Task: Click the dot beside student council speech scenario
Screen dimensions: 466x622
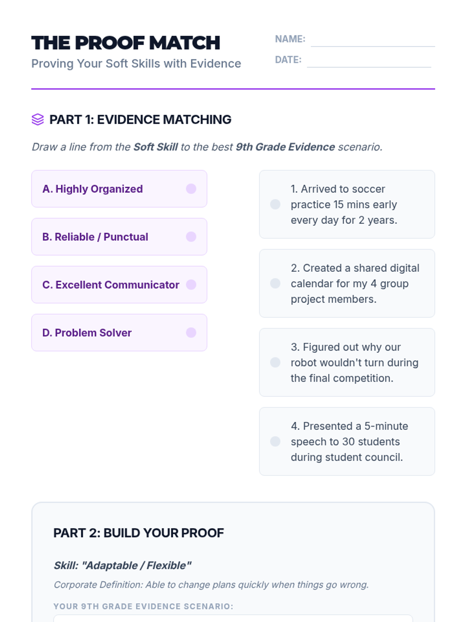Action: click(275, 441)
